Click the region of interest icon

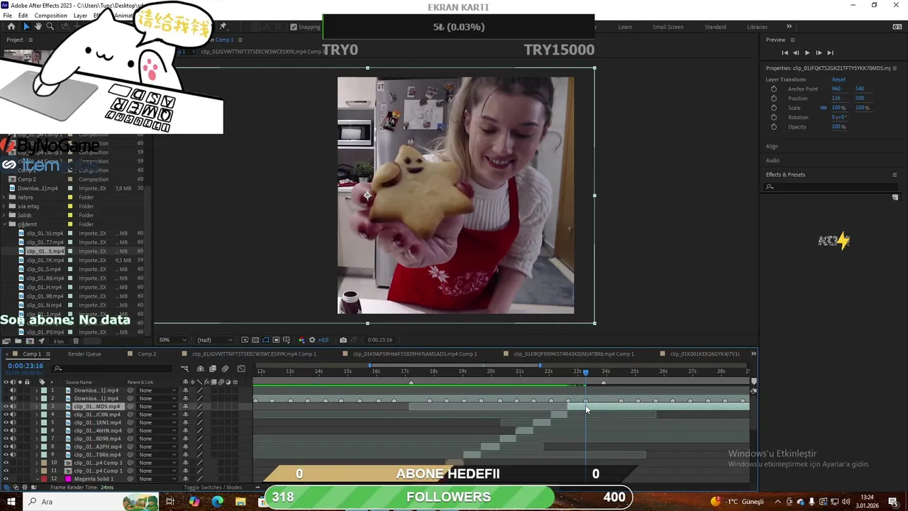pos(276,340)
